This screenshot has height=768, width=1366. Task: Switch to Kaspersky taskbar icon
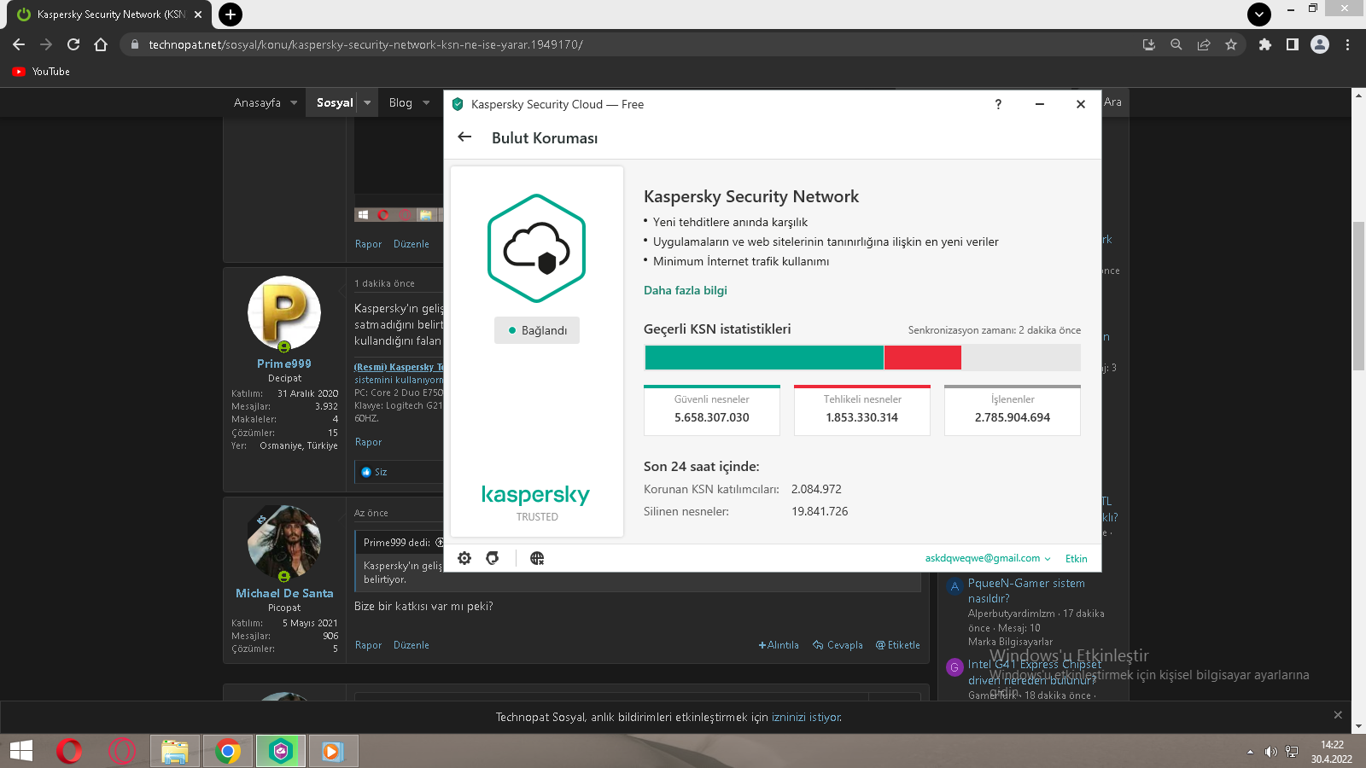point(281,751)
